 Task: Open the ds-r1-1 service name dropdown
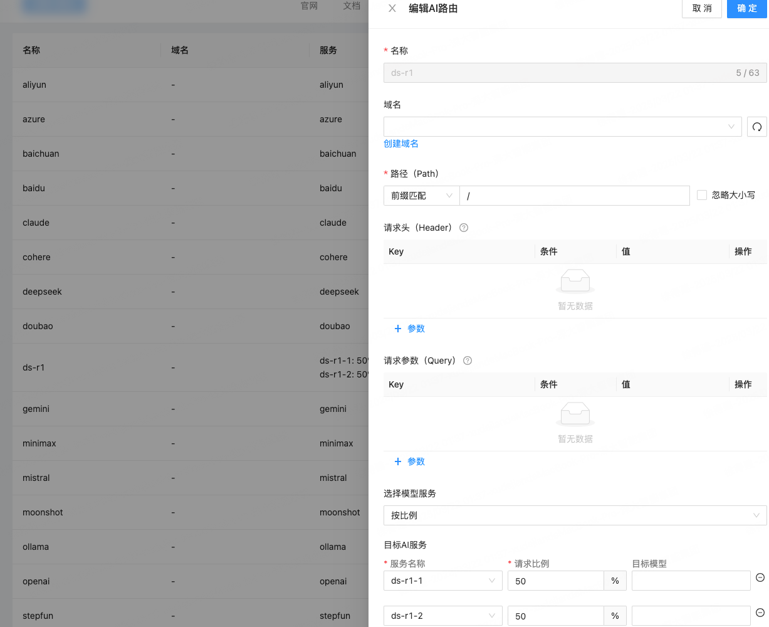[x=442, y=581]
